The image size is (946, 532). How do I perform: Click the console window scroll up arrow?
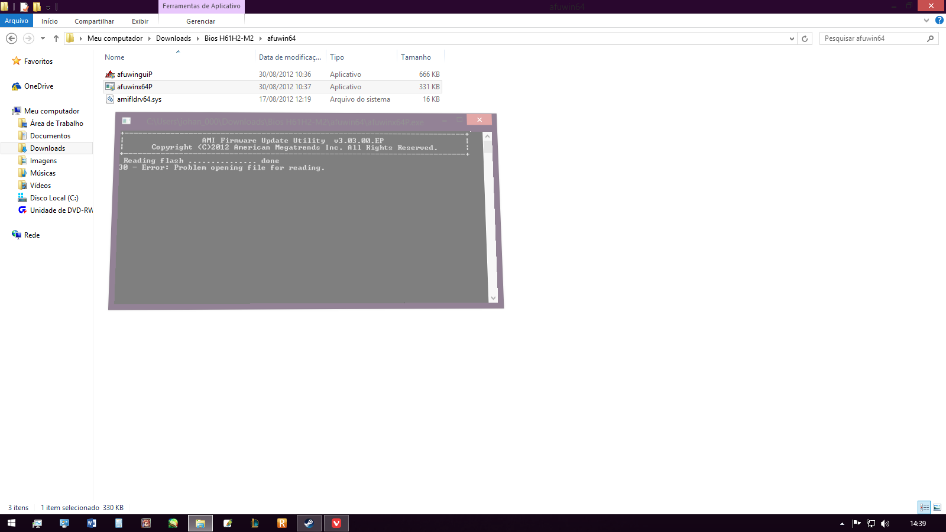[x=488, y=137]
